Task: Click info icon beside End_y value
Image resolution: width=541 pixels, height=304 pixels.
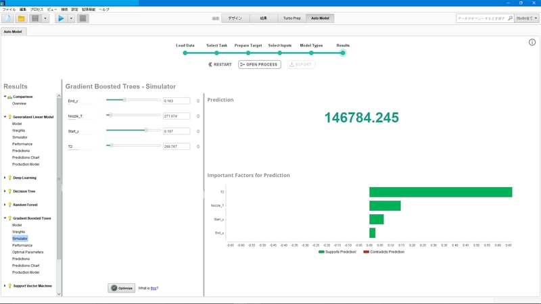Action: coord(198,101)
